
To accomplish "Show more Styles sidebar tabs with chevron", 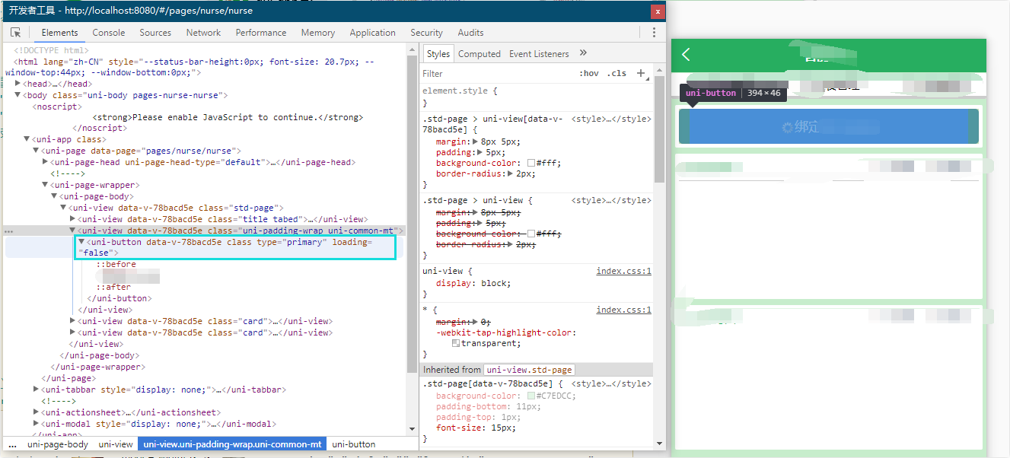I will coord(583,53).
